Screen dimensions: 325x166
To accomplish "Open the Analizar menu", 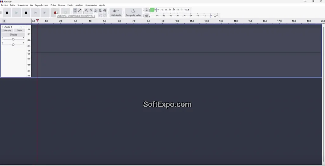I will [79, 5].
